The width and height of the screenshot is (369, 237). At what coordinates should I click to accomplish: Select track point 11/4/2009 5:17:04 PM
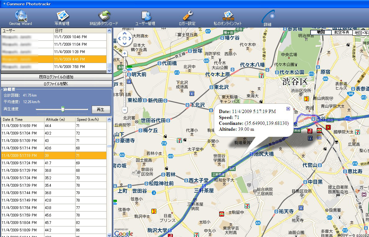(x=54, y=133)
